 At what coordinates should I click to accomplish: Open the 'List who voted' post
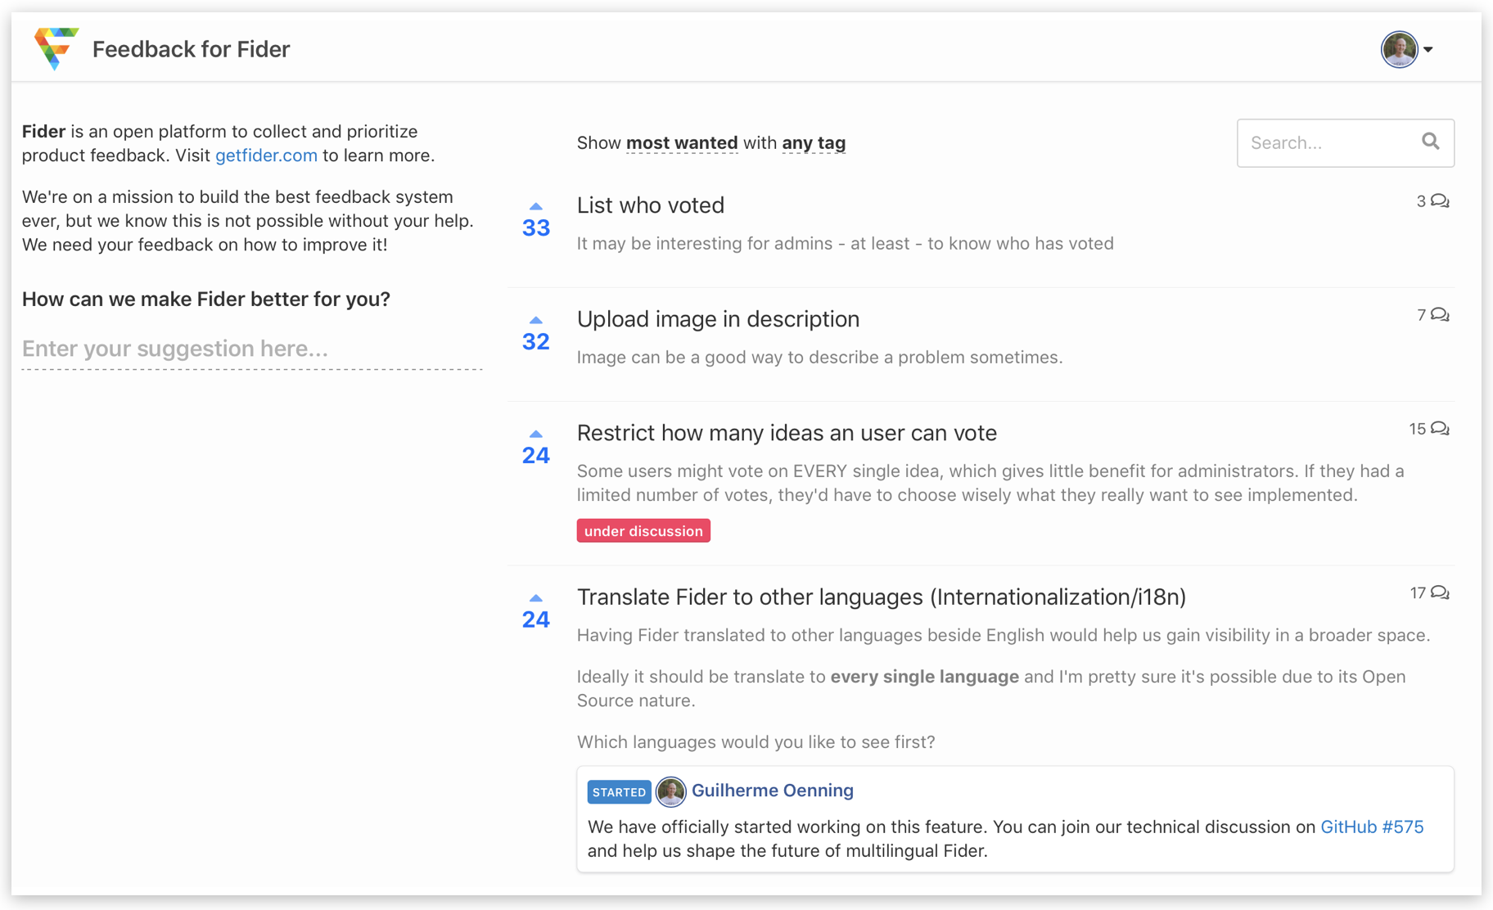[651, 205]
